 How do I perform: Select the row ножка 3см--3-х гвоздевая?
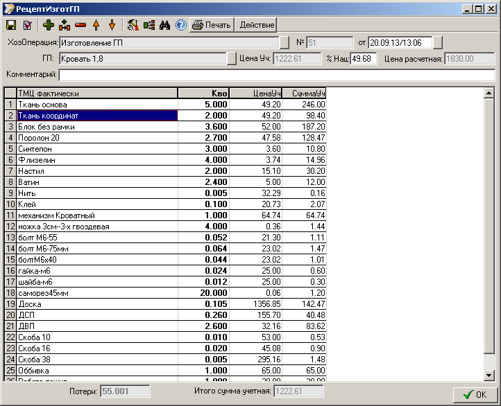click(x=165, y=227)
